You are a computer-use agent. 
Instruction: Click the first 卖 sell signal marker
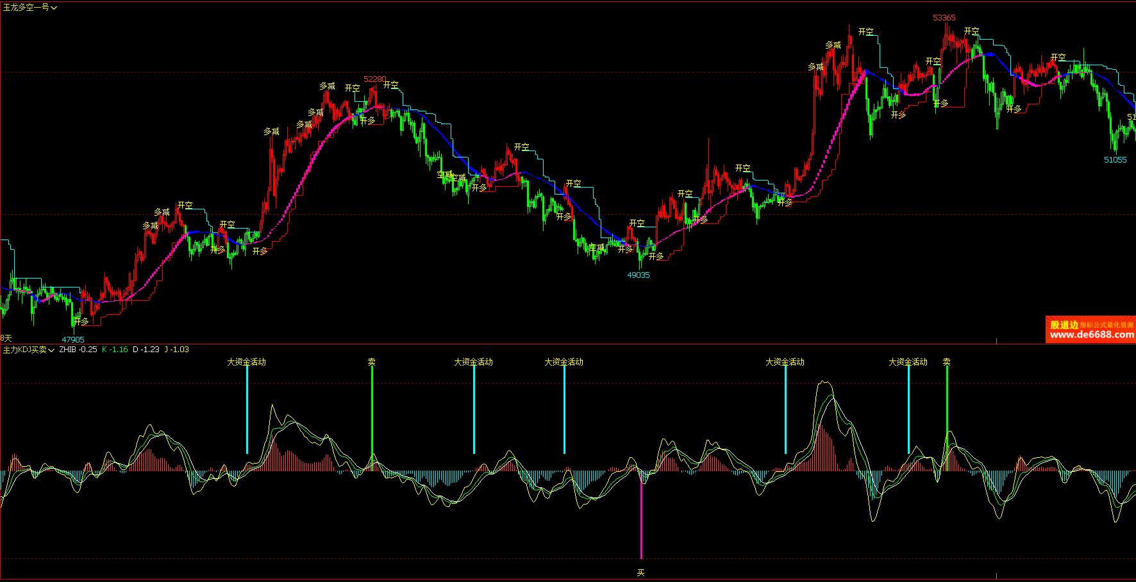pyautogui.click(x=371, y=362)
